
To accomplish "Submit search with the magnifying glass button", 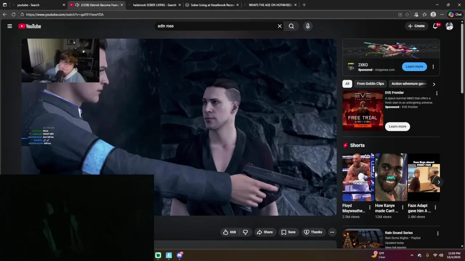I will (291, 26).
